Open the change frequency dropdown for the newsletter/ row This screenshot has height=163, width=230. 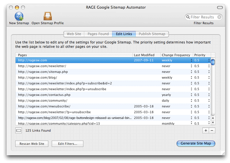(191, 66)
